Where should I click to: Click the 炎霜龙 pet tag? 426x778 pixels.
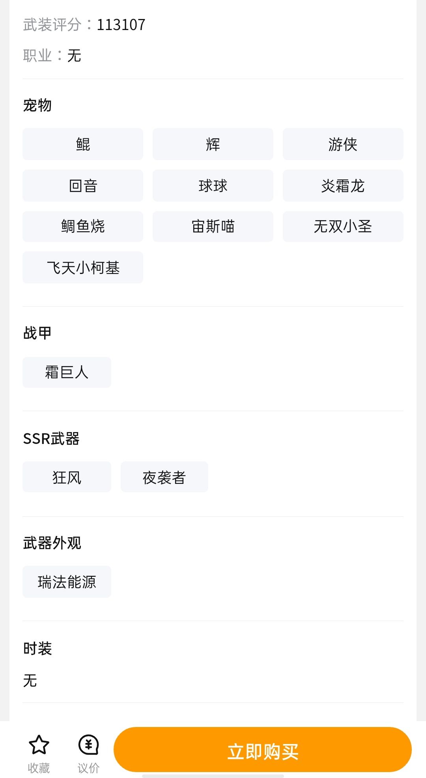(343, 186)
